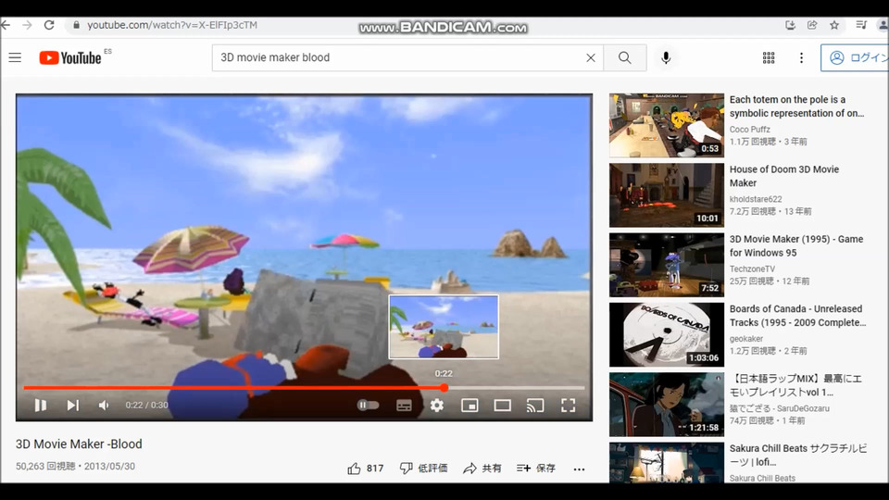The height and width of the screenshot is (500, 889).
Task: Open the Boards of Canada video thumbnail
Action: [x=666, y=334]
